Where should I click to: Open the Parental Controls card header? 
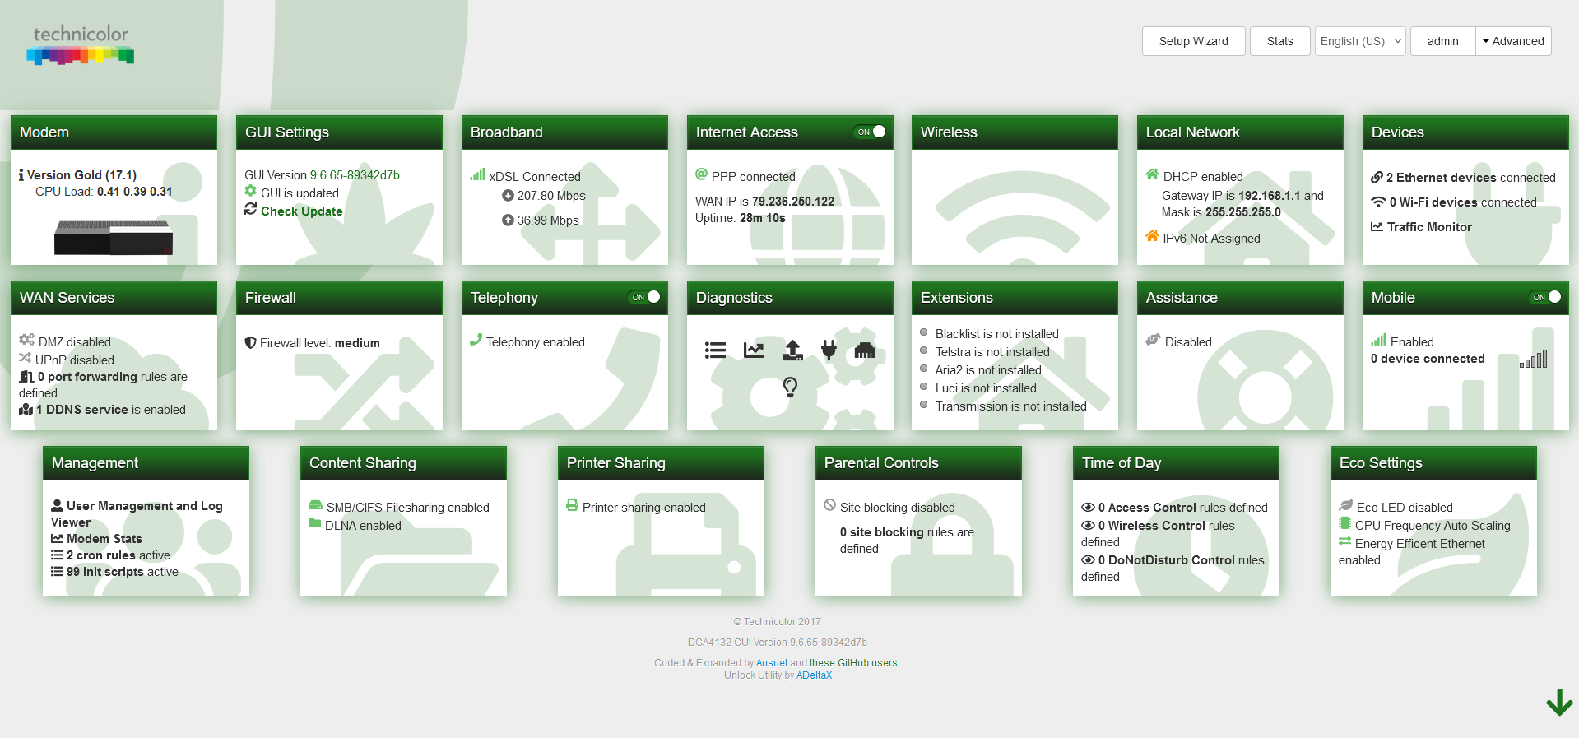[918, 463]
